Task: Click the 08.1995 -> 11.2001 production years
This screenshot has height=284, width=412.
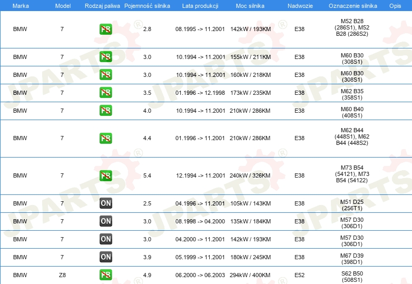Action: click(200, 29)
